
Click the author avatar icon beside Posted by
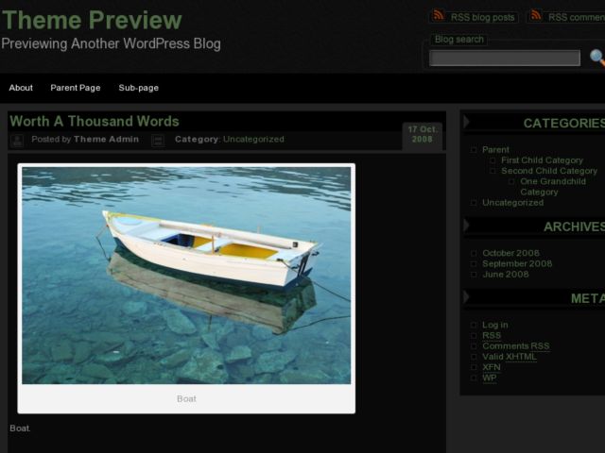pos(17,141)
